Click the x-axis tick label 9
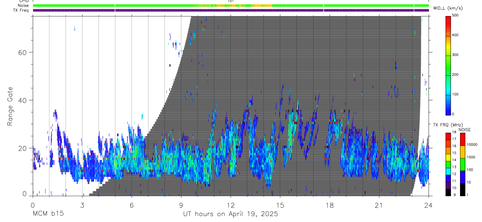 (181, 205)
